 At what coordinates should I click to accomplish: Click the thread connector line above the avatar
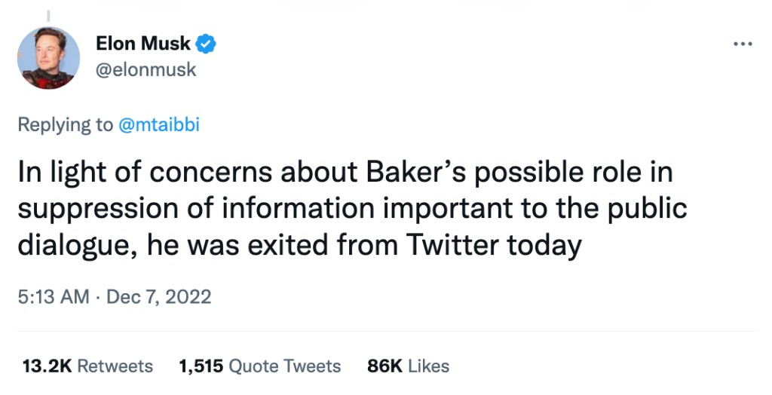pos(47,15)
